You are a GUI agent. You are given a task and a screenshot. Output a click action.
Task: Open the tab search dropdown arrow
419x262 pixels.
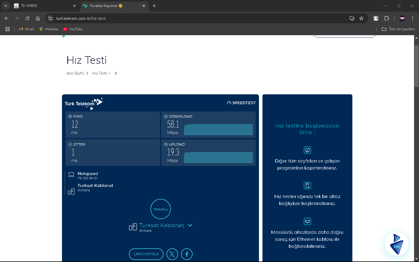point(6,6)
